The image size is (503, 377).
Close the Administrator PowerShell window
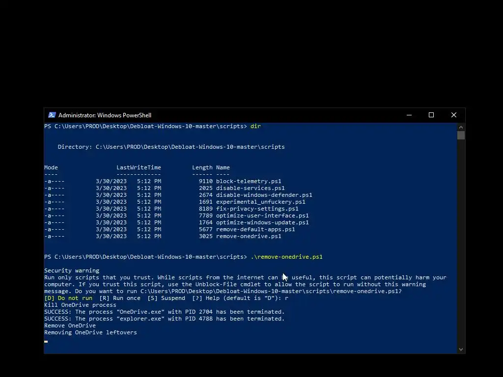coord(453,115)
